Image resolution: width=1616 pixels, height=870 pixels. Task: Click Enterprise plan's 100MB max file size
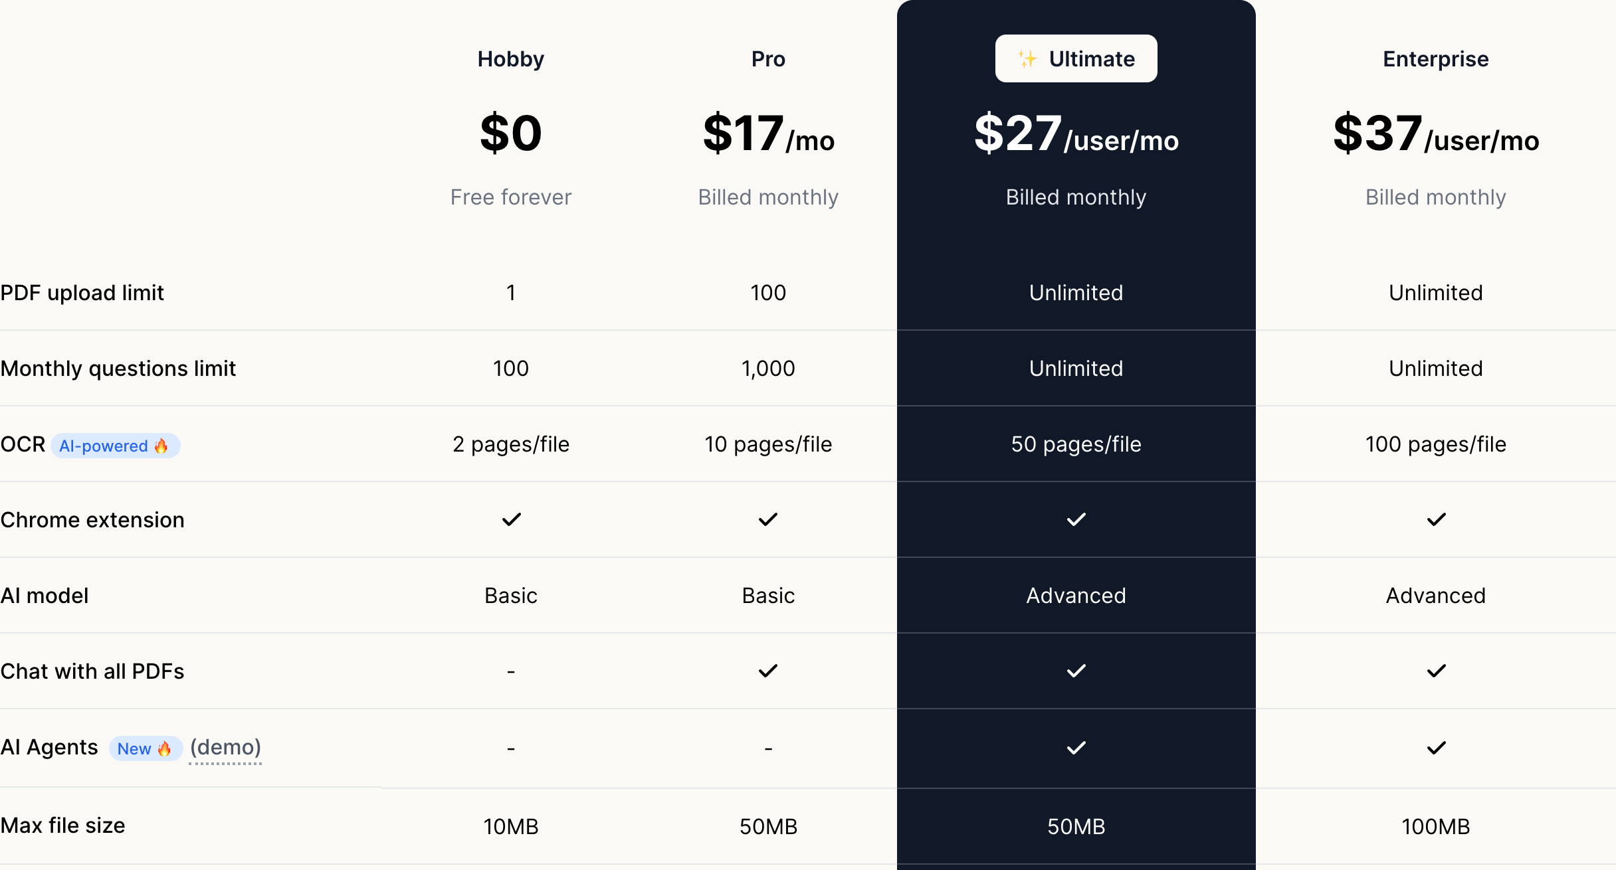pos(1435,827)
